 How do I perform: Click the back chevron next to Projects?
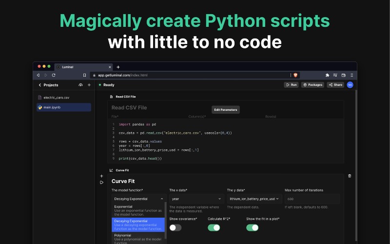click(40, 85)
